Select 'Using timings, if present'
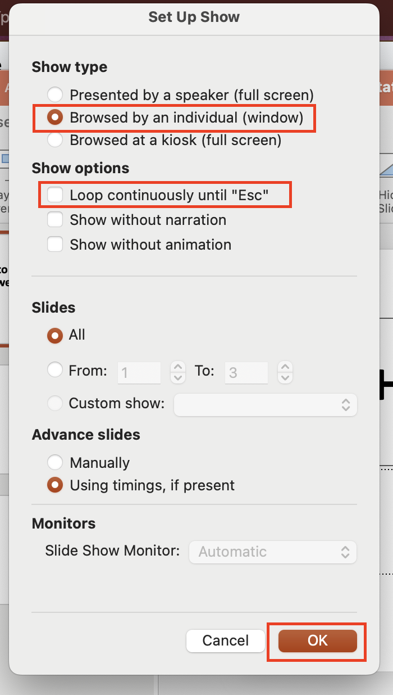The height and width of the screenshot is (695, 393). coord(54,485)
